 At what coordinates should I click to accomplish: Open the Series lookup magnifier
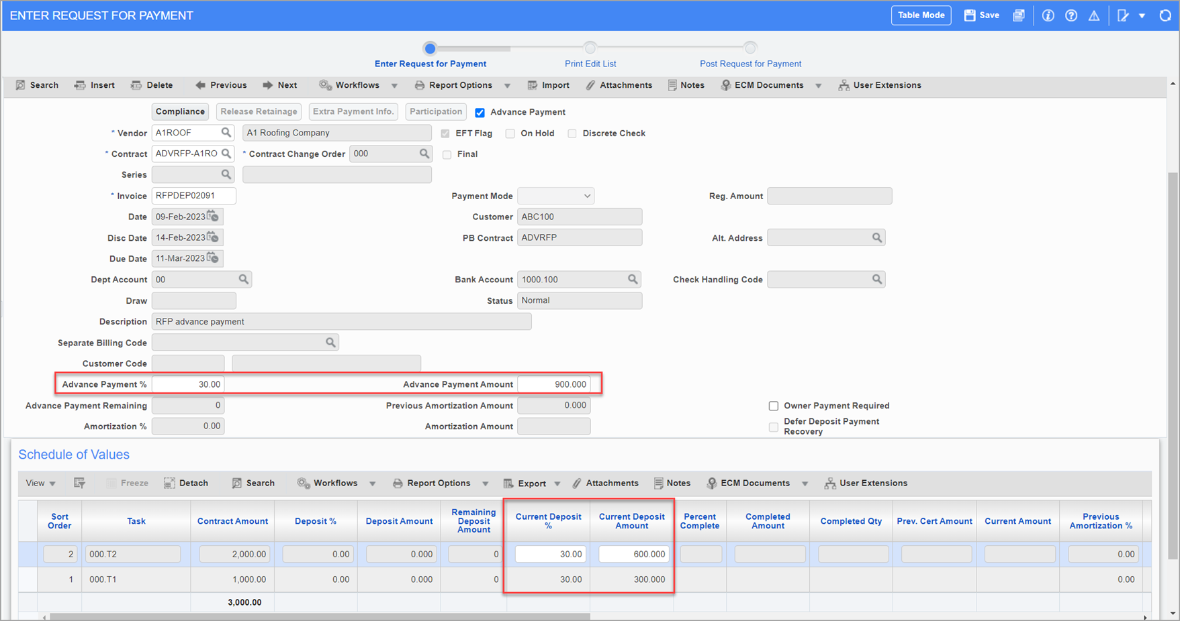[226, 174]
